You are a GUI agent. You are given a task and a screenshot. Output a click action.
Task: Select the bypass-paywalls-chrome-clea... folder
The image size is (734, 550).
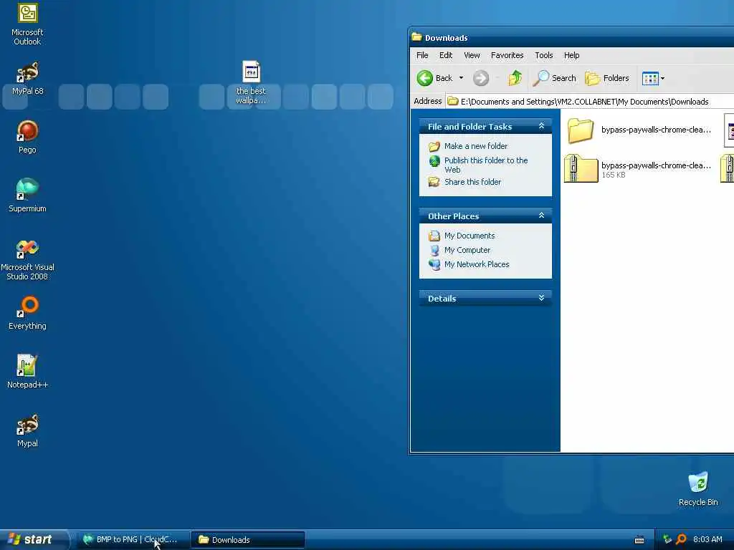[x=639, y=130]
